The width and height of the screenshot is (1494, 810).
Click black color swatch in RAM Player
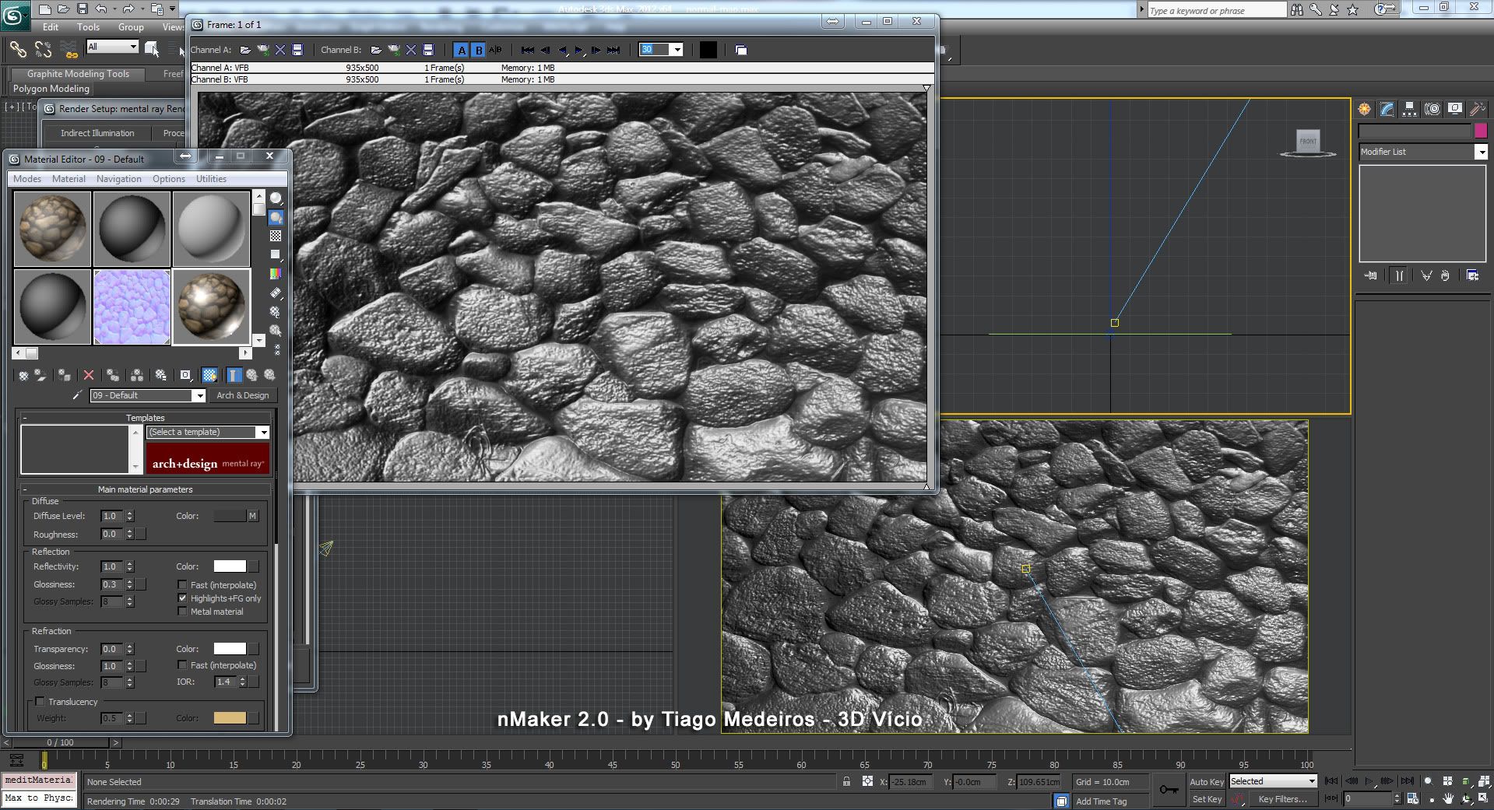click(x=708, y=50)
